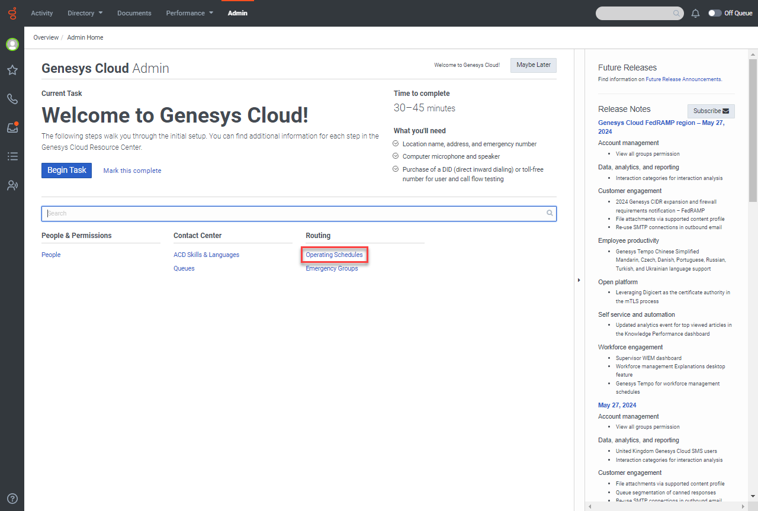Viewport: 758px width, 511px height.
Task: Collapse the right panel with the arrow handle
Action: (579, 280)
